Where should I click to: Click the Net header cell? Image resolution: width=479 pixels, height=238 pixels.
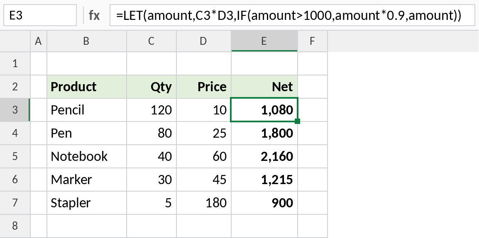pos(264,87)
